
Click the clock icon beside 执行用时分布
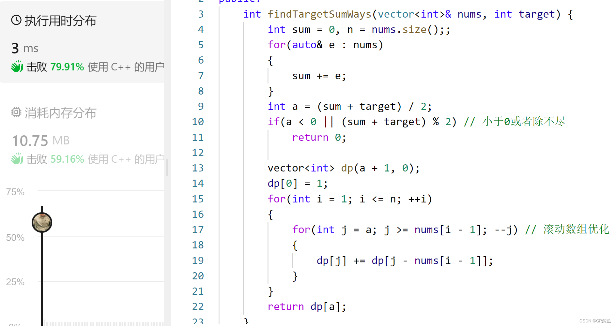[x=16, y=20]
